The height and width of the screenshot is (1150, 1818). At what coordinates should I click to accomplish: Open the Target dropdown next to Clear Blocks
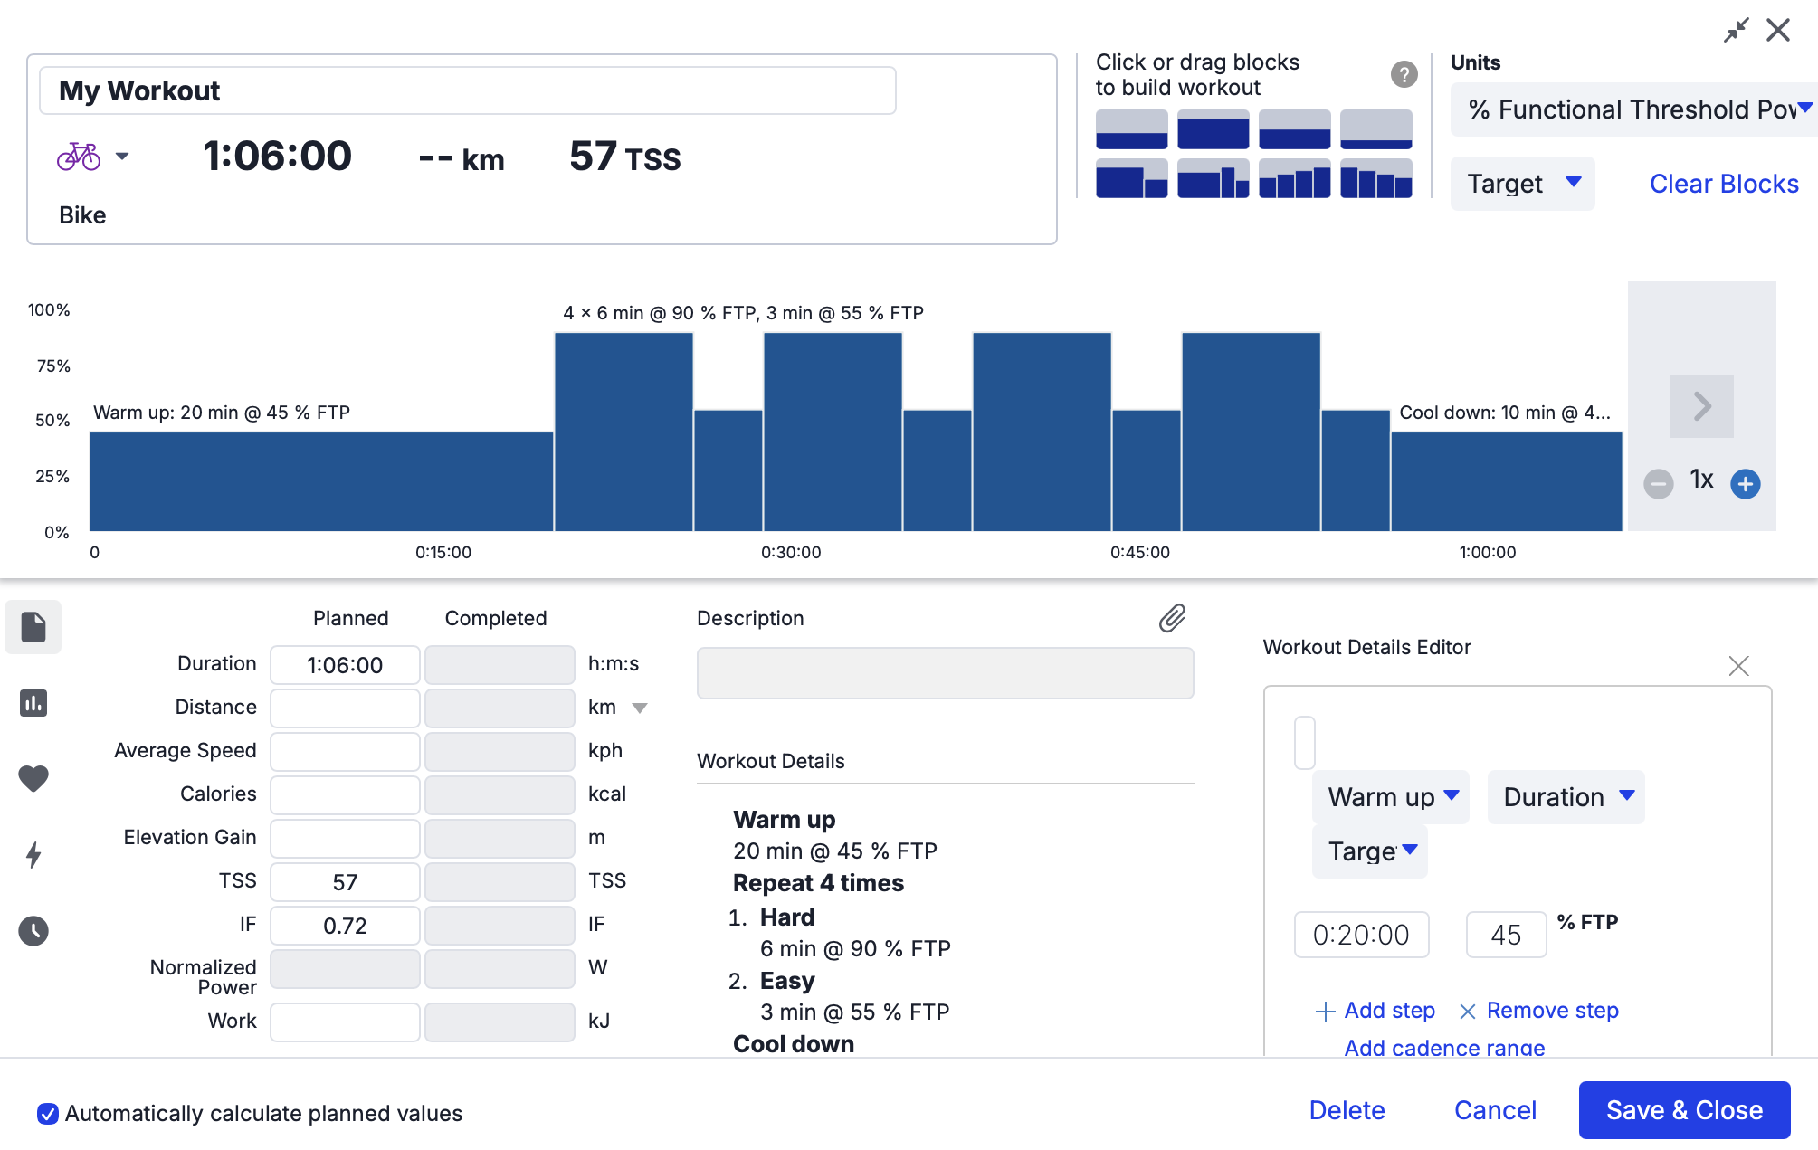[x=1522, y=184]
